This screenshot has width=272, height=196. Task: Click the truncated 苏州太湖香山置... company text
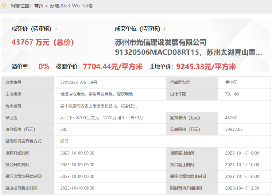(234, 52)
